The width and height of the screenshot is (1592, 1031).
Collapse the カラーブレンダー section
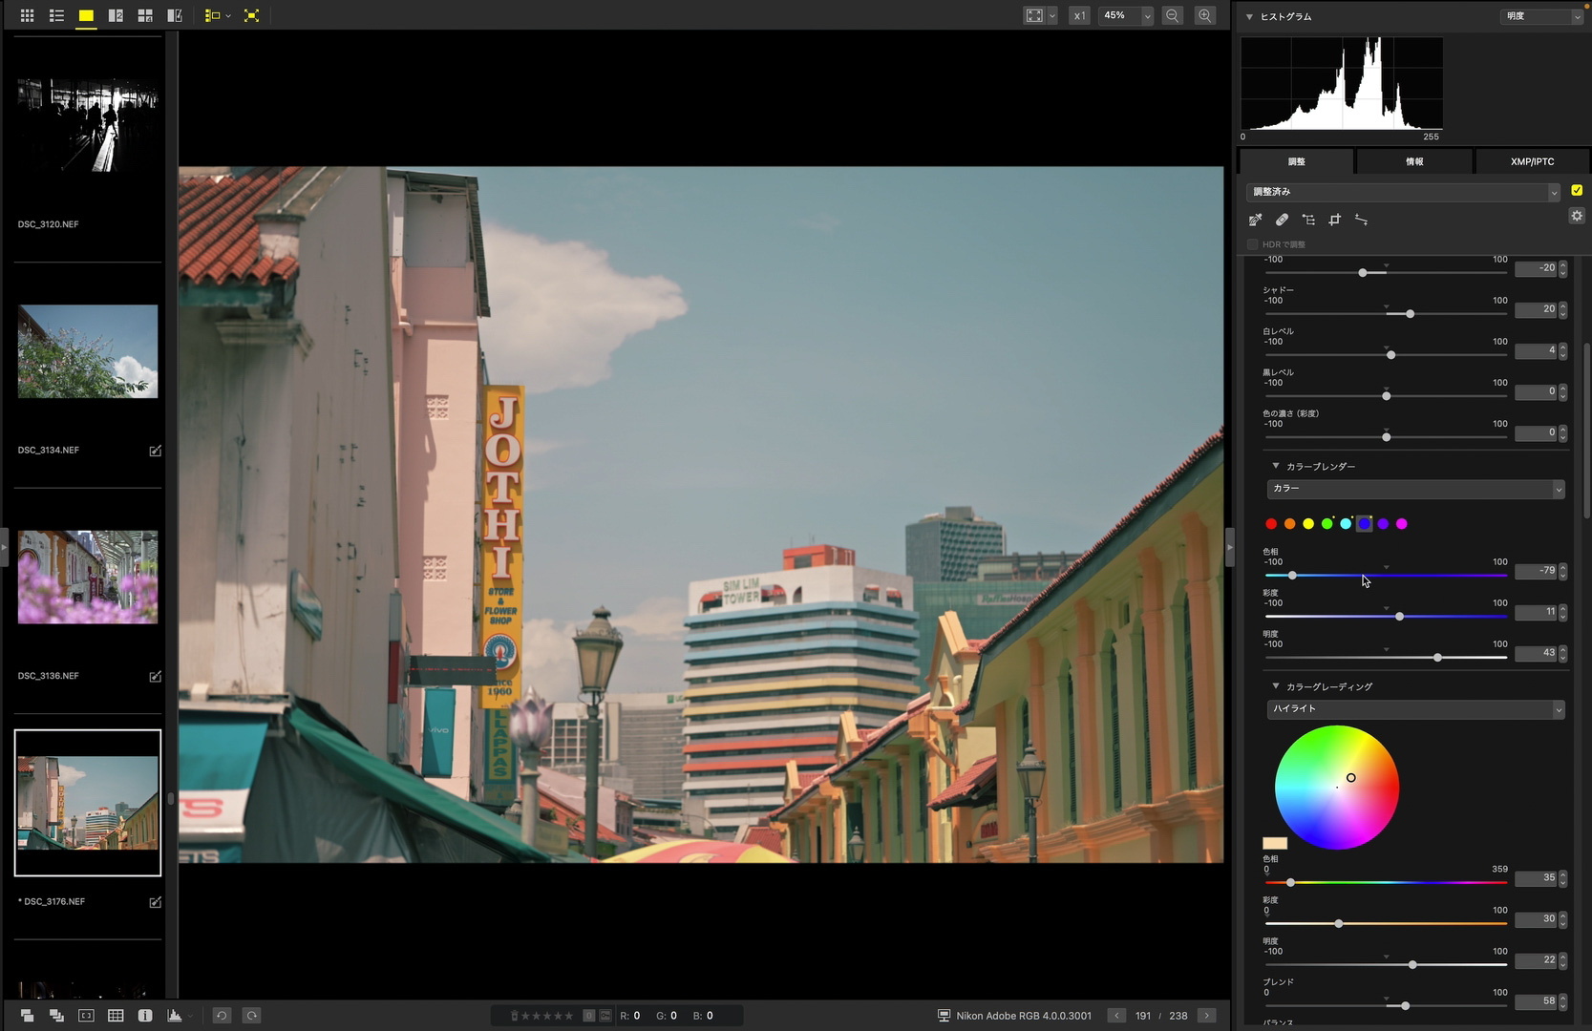coord(1276,466)
